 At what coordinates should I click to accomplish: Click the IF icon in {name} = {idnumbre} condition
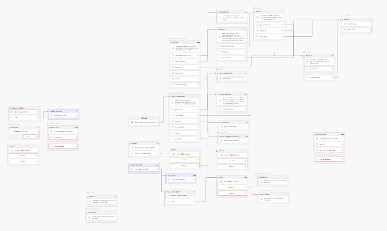coord(168,195)
